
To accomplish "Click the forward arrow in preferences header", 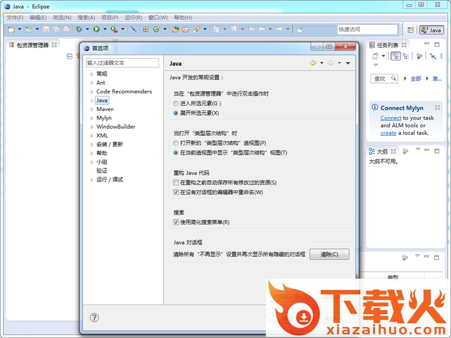I will (x=331, y=63).
